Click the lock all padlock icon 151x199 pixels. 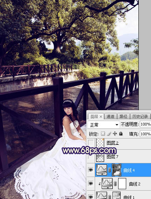point(121,134)
